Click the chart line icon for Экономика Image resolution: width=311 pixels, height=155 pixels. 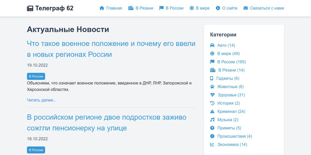[212, 144]
